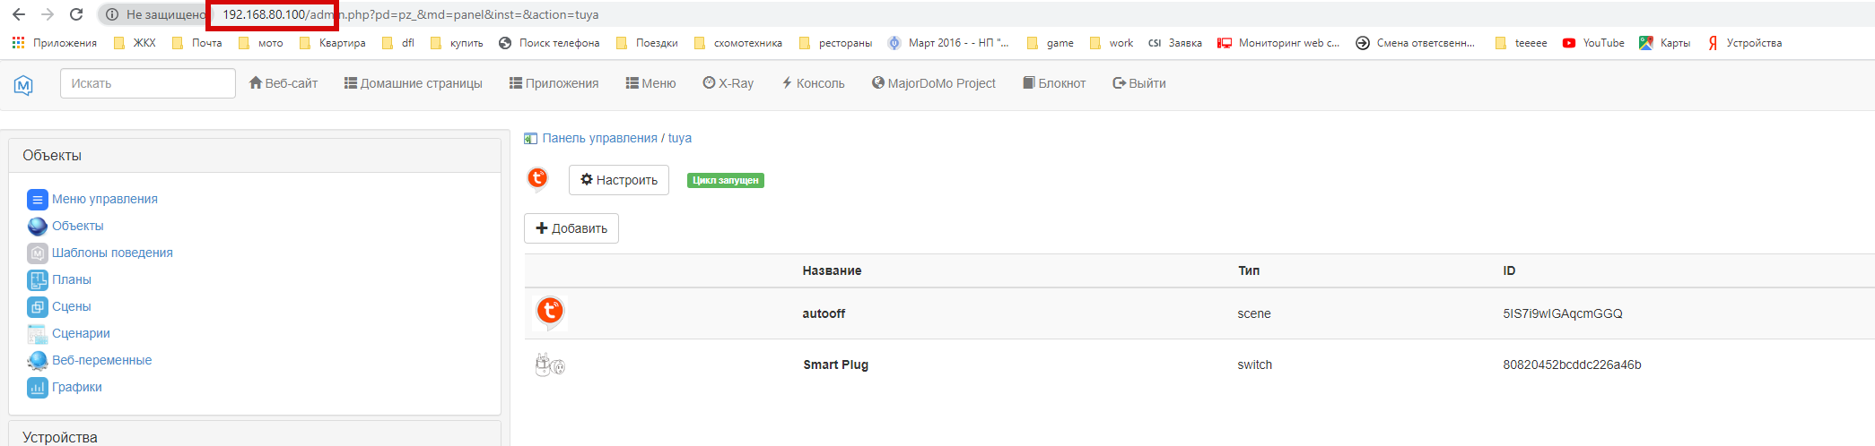1875x446 pixels.
Task: Click the tuya module logo icon
Action: pos(537,179)
